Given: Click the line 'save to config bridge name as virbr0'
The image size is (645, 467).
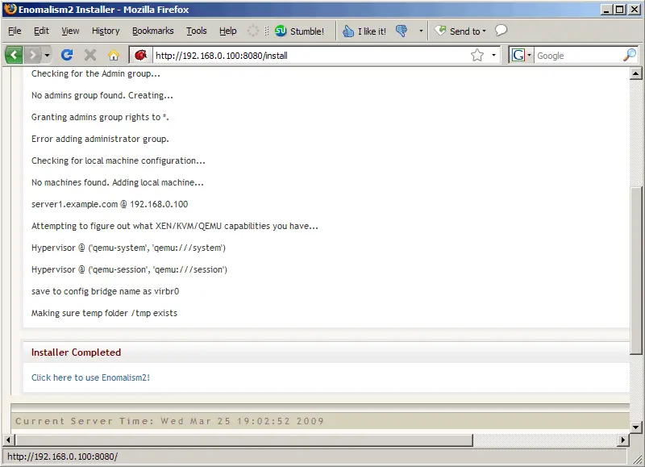Looking at the screenshot, I should 106,291.
